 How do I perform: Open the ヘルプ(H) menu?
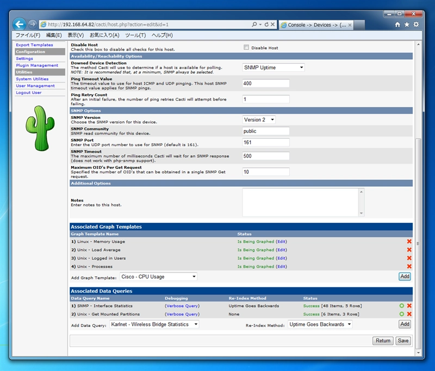pyautogui.click(x=162, y=35)
